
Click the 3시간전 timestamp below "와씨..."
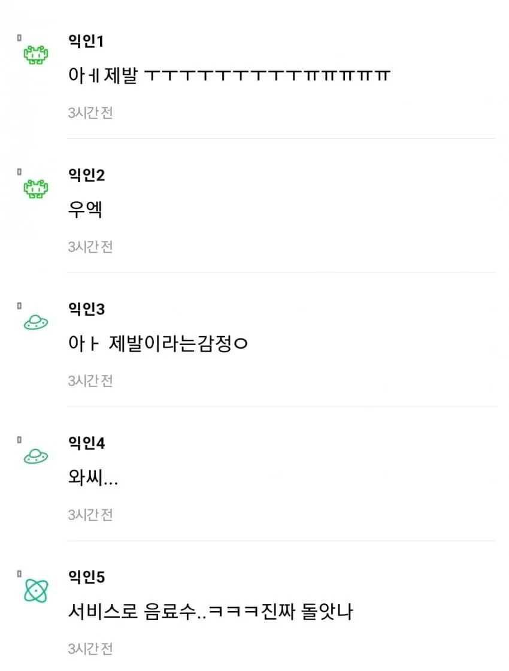pyautogui.click(x=90, y=515)
